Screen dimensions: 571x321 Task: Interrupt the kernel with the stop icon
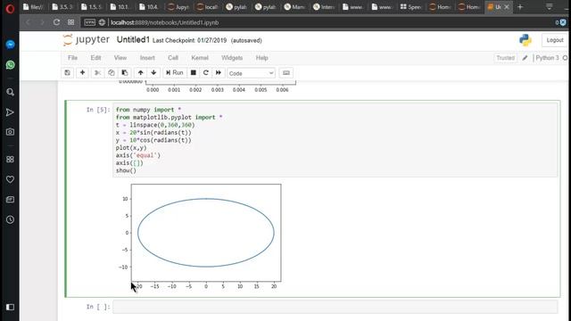[194, 73]
